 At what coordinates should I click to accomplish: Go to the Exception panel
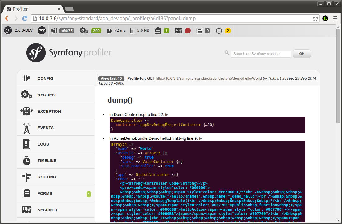tap(49, 112)
